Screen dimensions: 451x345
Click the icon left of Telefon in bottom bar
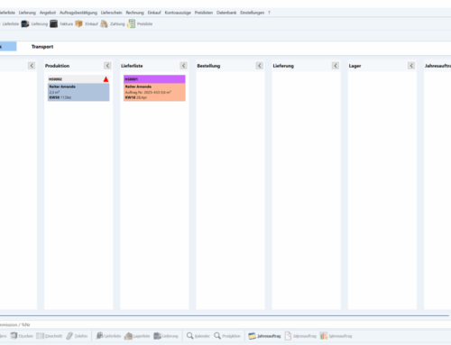(x=40, y=336)
